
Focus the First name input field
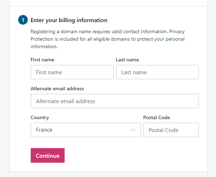(x=72, y=72)
